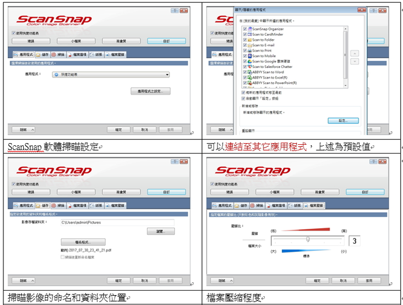Click caption text 檔案壓縮程度
Screen dimensions: 403x305
pyautogui.click(x=234, y=298)
